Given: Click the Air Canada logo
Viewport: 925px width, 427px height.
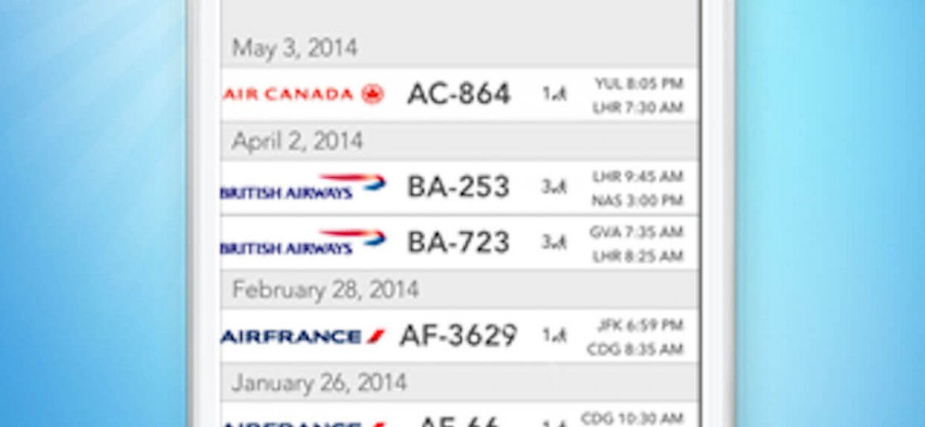Looking at the screenshot, I should (x=304, y=94).
